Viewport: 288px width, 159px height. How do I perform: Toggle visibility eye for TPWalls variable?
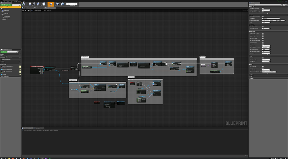point(20,75)
